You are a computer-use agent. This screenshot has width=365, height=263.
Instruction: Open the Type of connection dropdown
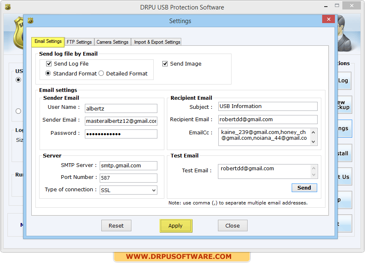coord(128,190)
